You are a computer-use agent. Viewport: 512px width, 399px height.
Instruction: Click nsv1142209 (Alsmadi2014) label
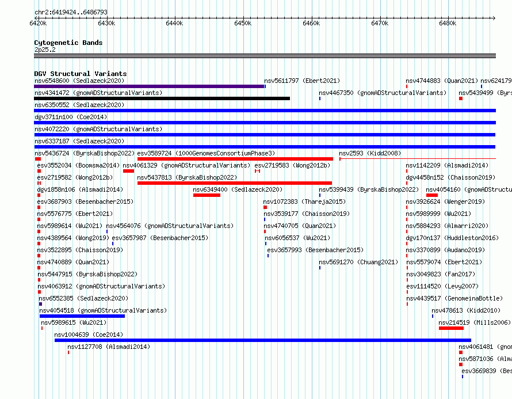click(x=448, y=165)
